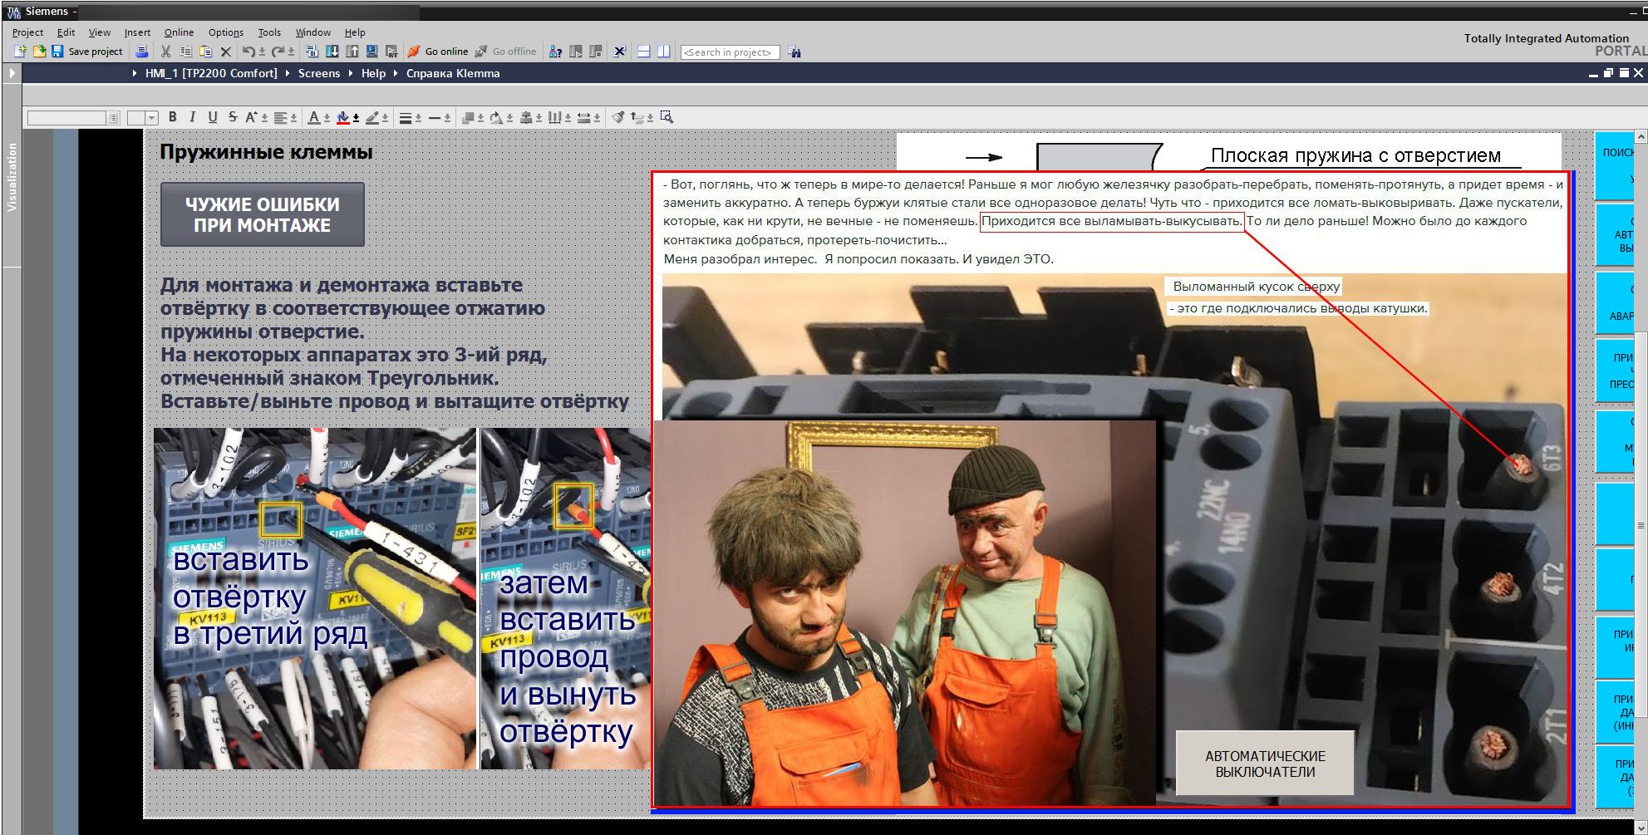This screenshot has height=835, width=1648.
Task: Open the View menu
Action: point(99,32)
